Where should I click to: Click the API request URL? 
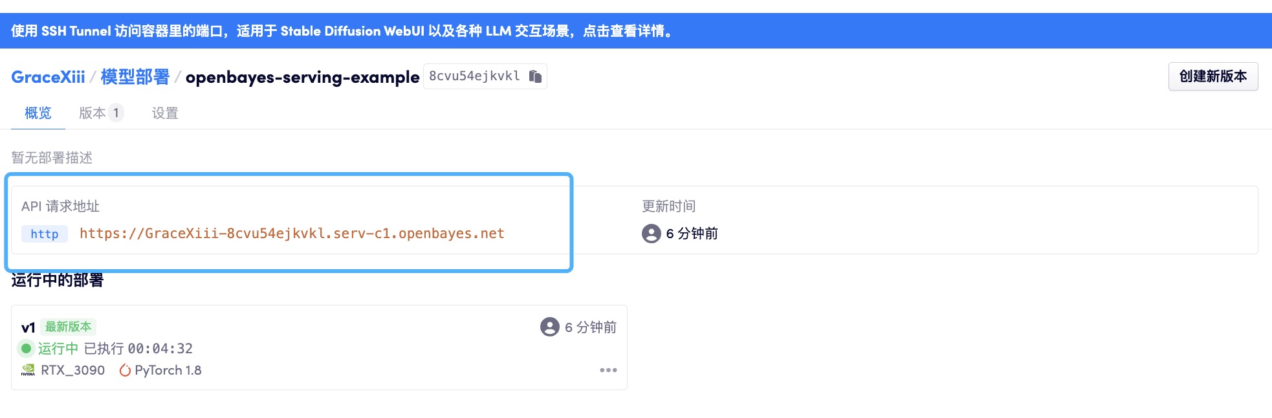292,234
